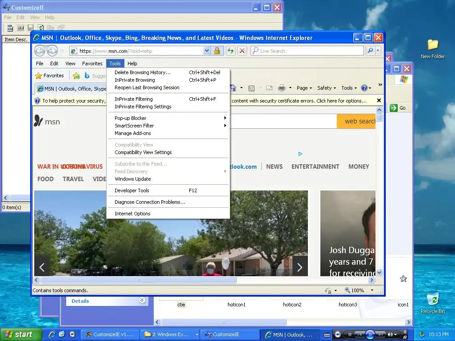The width and height of the screenshot is (455, 341).
Task: Open the Help menu in Internet Explorer
Action: coord(132,63)
